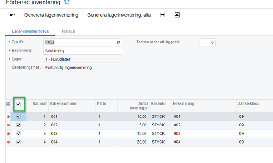The height and width of the screenshot is (163, 273).
Task: Click the fit-to-screen columns icon
Action: [x=162, y=15]
